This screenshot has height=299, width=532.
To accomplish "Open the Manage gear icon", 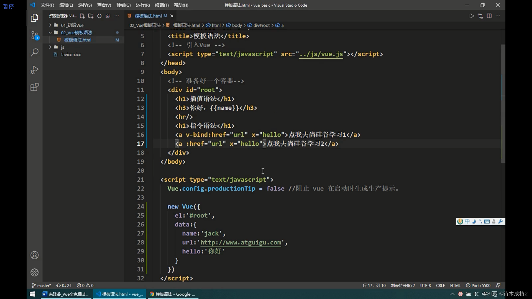I will [x=34, y=272].
